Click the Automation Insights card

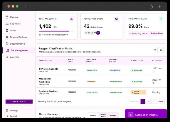146,114
